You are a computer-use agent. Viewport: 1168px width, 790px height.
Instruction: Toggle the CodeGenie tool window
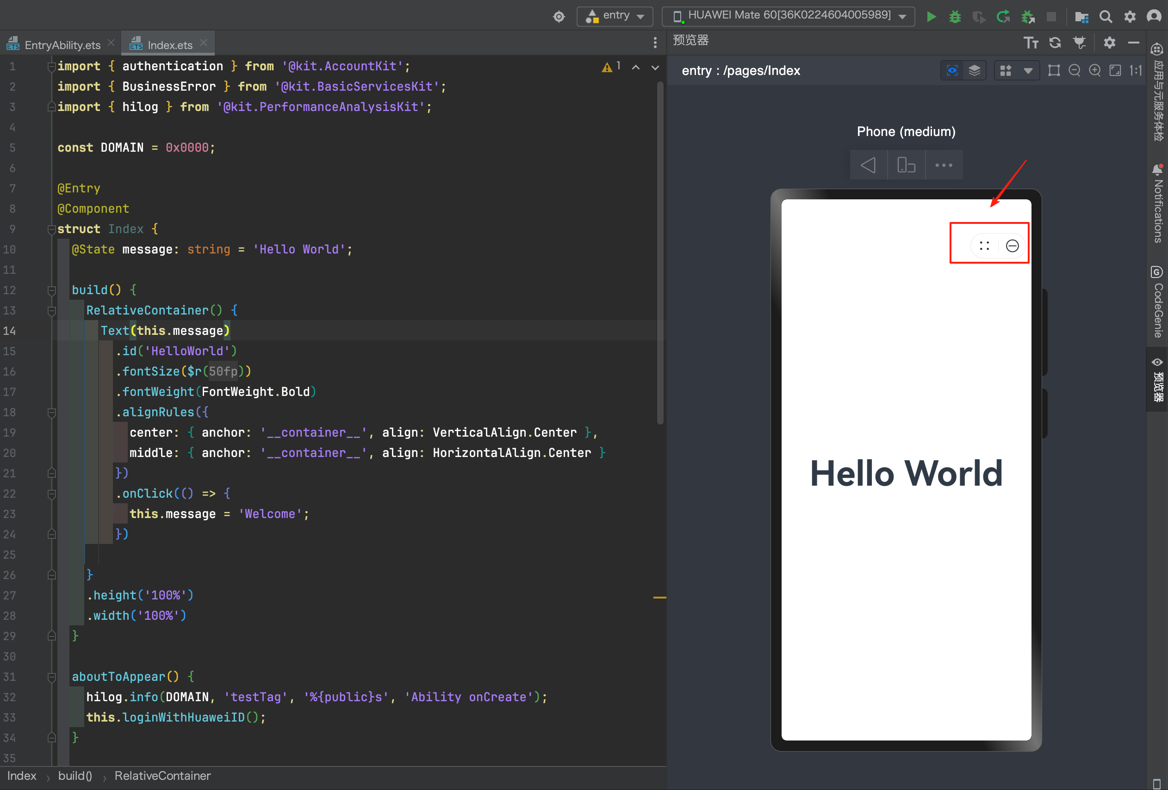(1157, 302)
